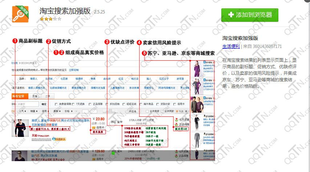Select the 红豆 brand link
310x172 pixels.
pyautogui.click(x=121, y=79)
